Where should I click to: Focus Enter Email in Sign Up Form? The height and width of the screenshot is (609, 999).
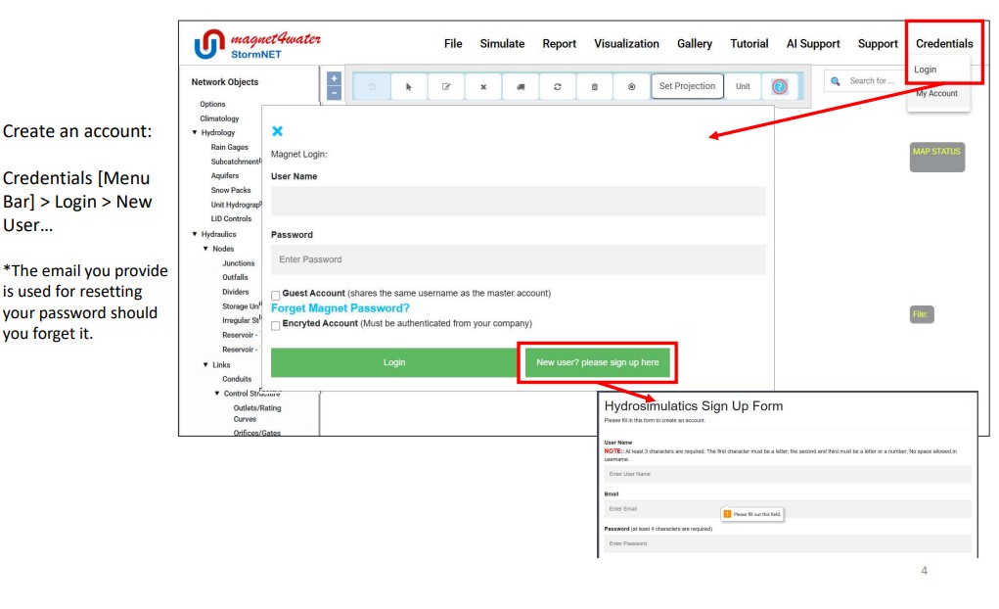[788, 509]
